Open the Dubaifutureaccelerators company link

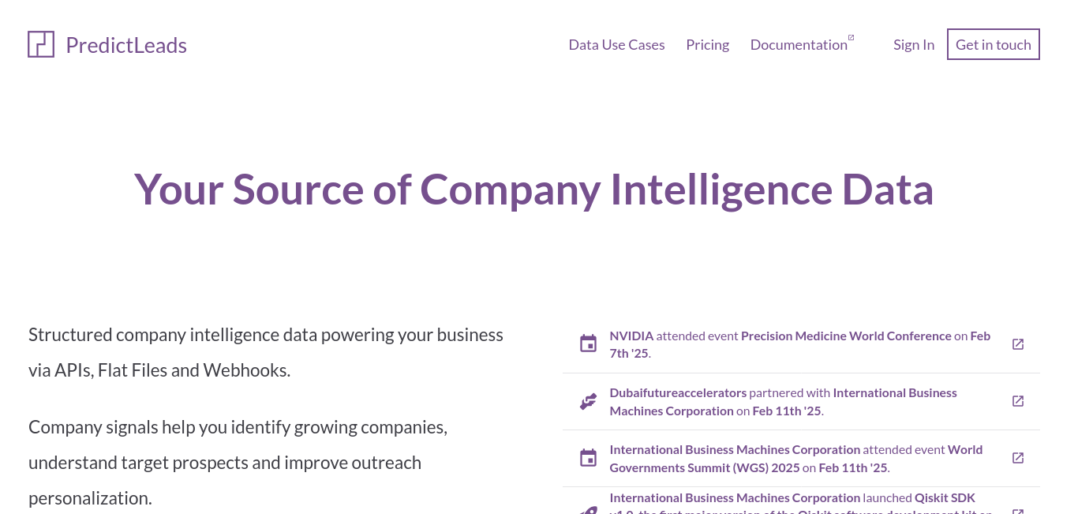click(678, 392)
